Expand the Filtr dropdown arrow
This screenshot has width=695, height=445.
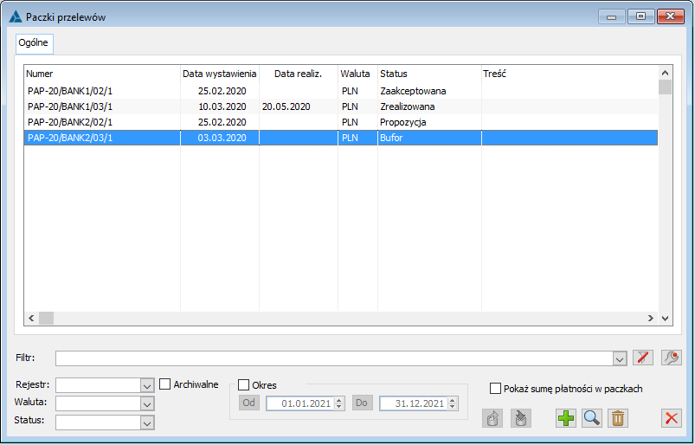620,358
